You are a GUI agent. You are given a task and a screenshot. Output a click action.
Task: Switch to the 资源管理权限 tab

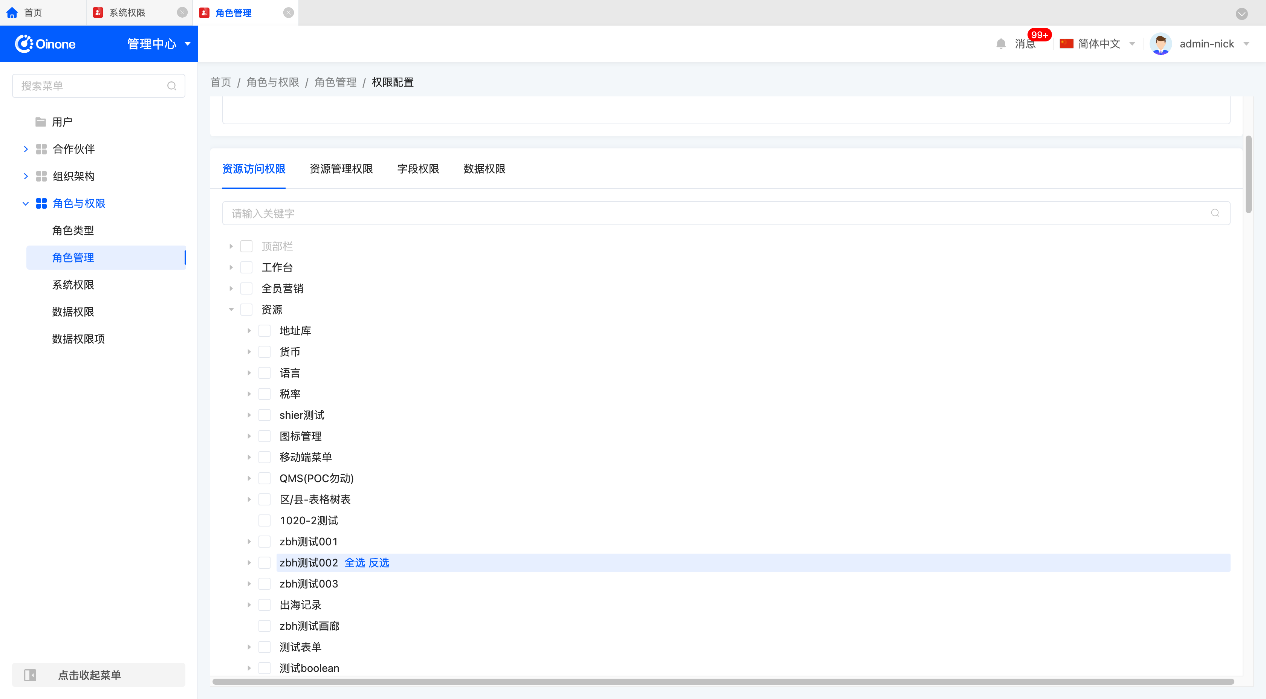pyautogui.click(x=341, y=169)
